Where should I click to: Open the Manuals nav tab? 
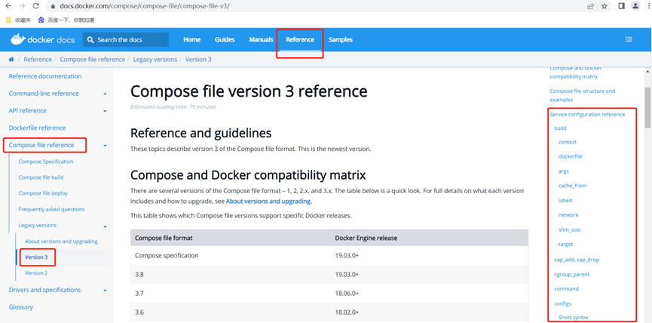pyautogui.click(x=261, y=40)
